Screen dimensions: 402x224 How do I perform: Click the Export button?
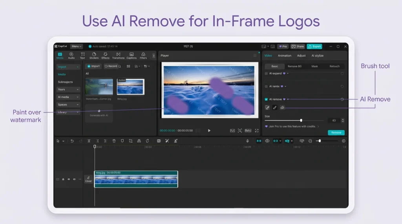pyautogui.click(x=314, y=47)
